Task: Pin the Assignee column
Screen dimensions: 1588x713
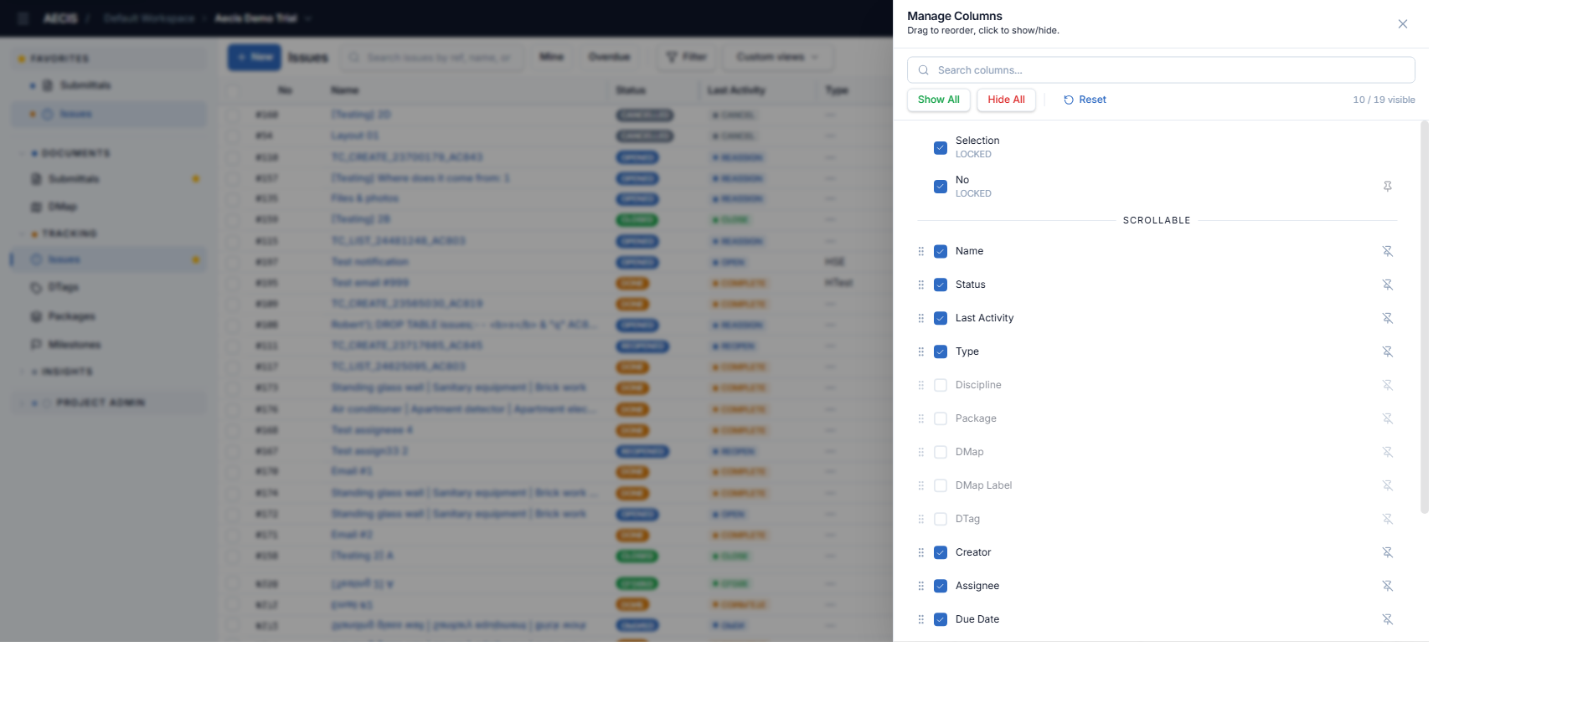Action: point(1387,586)
